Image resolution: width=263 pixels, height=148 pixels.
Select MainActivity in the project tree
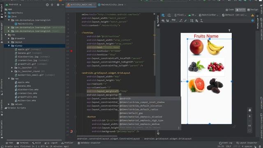pyautogui.click(x=24, y=24)
